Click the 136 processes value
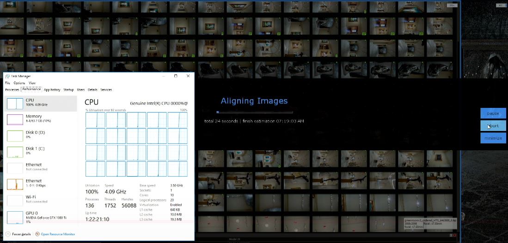This screenshot has width=508, height=243. pos(90,206)
